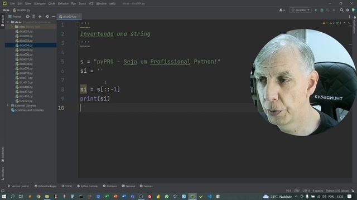Open the Terminal tool window

pyautogui.click(x=128, y=186)
